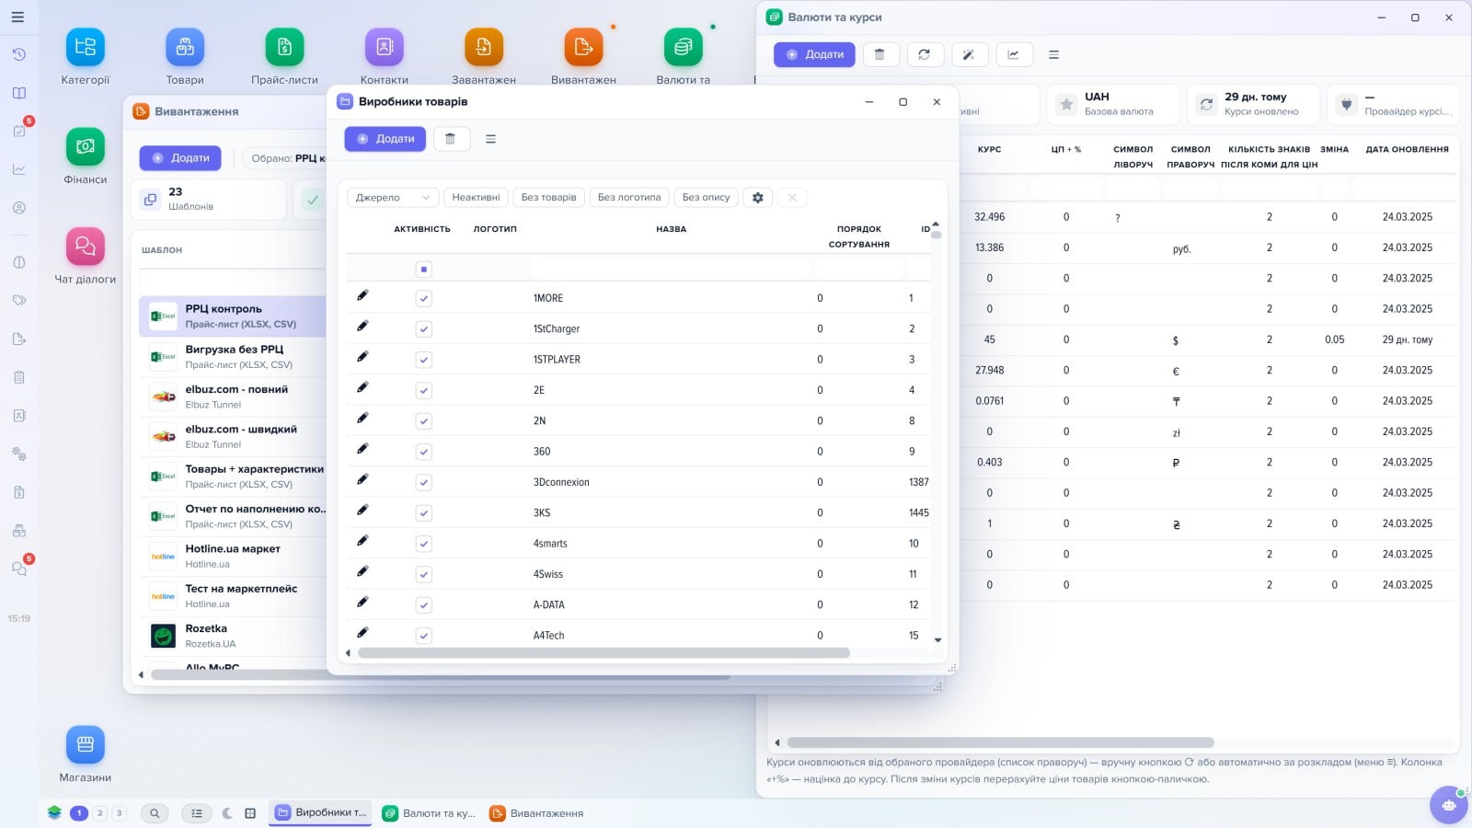Open hamburger menu in Виробники товарів toolbar
Image resolution: width=1472 pixels, height=828 pixels.
click(x=490, y=139)
